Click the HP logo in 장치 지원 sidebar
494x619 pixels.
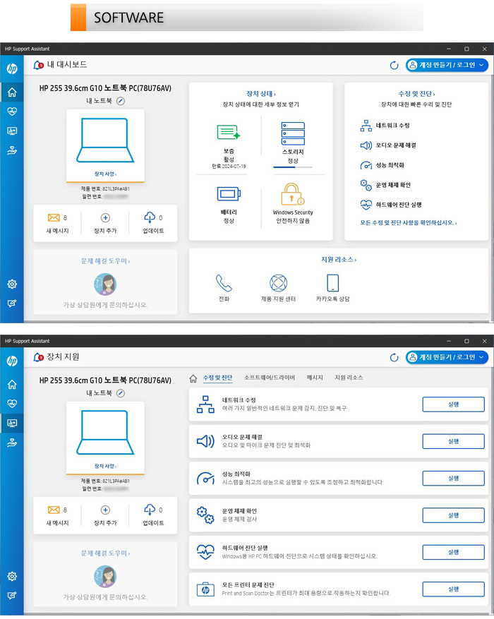tap(12, 361)
